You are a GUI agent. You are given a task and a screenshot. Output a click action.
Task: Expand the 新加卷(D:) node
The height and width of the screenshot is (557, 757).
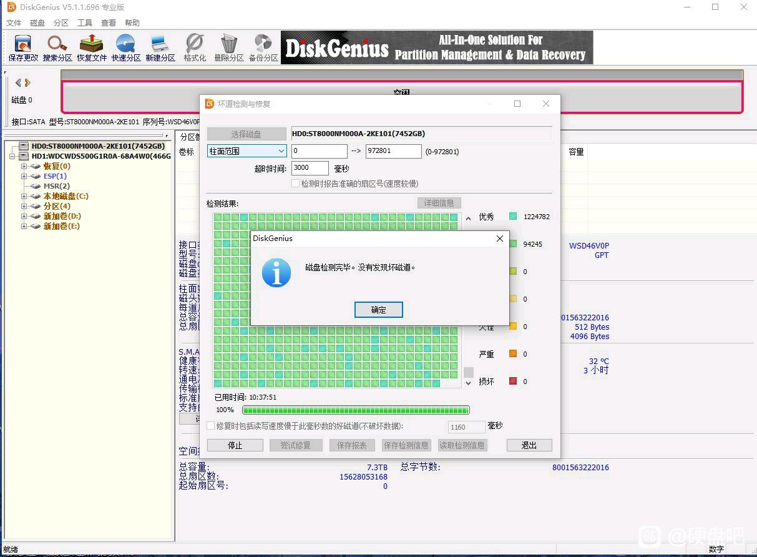24,216
